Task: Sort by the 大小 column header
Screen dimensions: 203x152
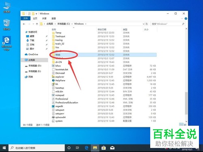Action: click(146, 30)
